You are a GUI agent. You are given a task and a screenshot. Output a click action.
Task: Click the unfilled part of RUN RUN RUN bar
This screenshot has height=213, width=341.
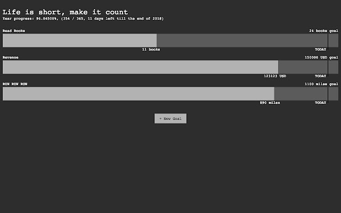(306, 94)
